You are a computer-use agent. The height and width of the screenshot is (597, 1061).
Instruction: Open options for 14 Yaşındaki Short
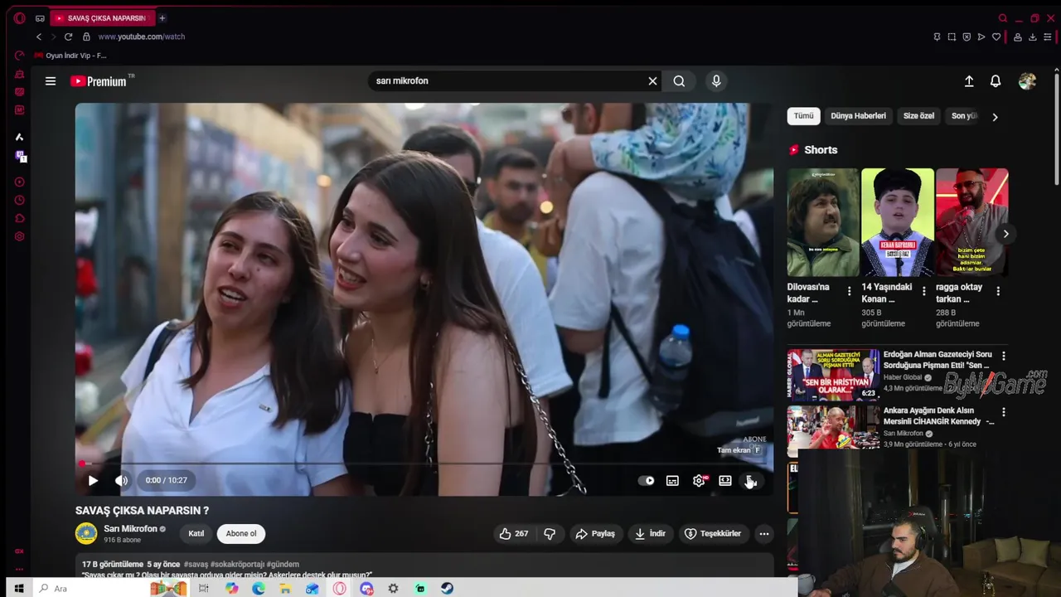(x=923, y=291)
